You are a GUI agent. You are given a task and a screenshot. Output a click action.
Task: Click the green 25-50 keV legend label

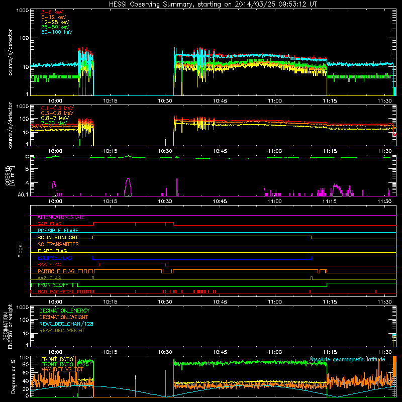click(55, 27)
